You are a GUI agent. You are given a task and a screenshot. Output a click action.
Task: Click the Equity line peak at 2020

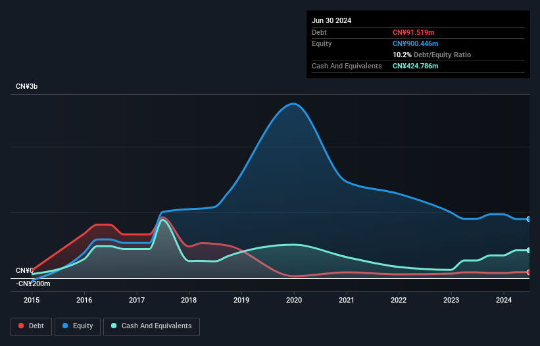tap(293, 103)
